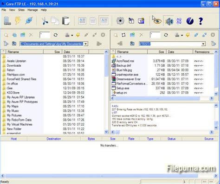Screen dimensions: 220x184
Task: Click the greyed-out page icon in main toolbar
Action: [93, 21]
